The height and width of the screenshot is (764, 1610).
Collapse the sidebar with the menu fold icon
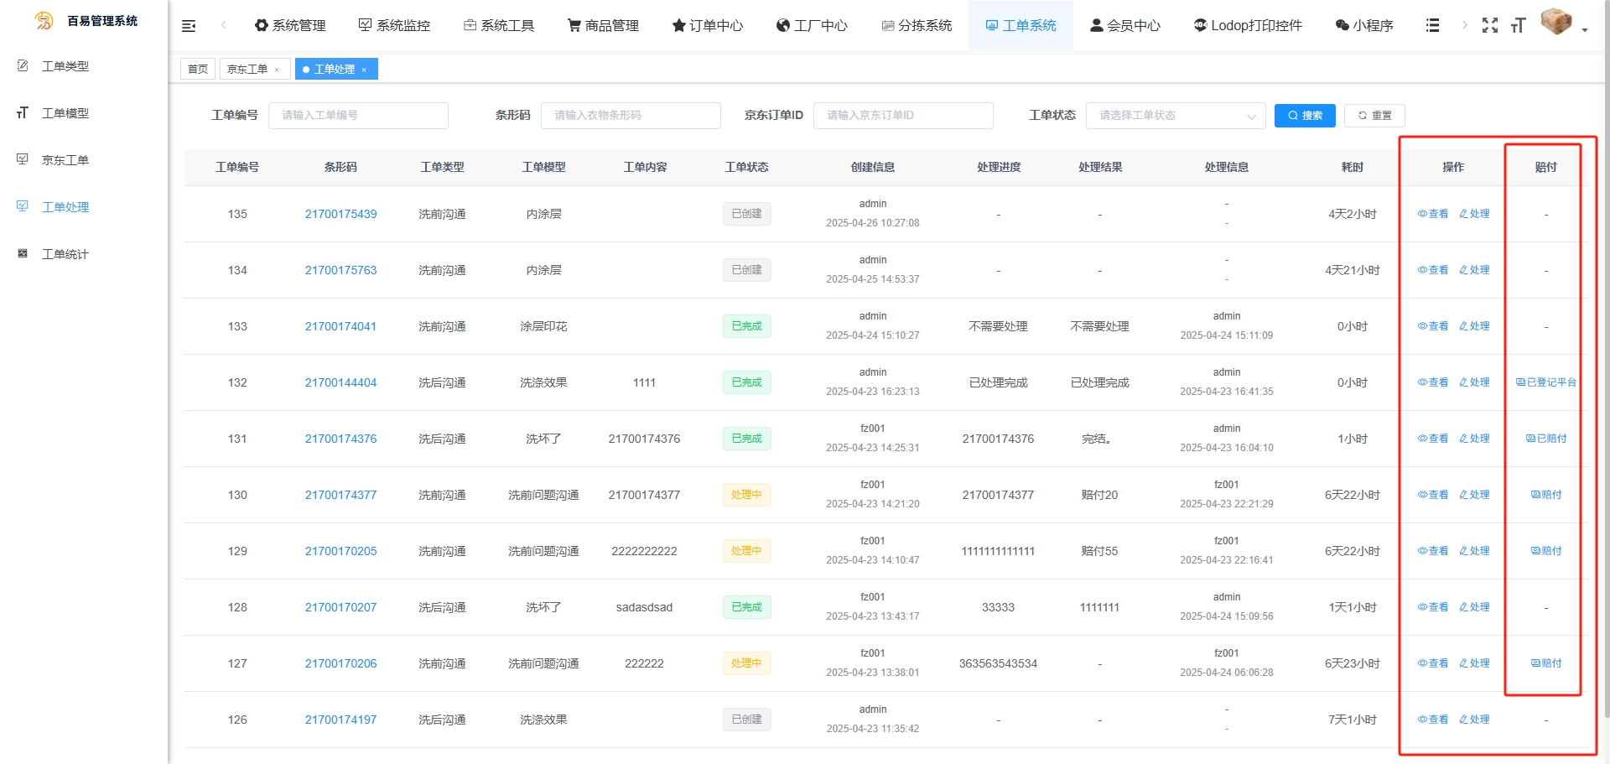pyautogui.click(x=189, y=26)
